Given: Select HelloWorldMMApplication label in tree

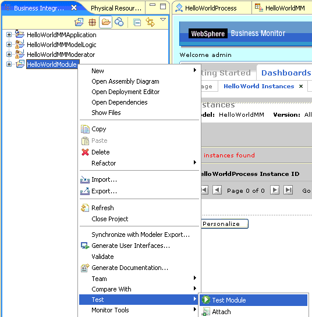Looking at the screenshot, I should 62,35.
